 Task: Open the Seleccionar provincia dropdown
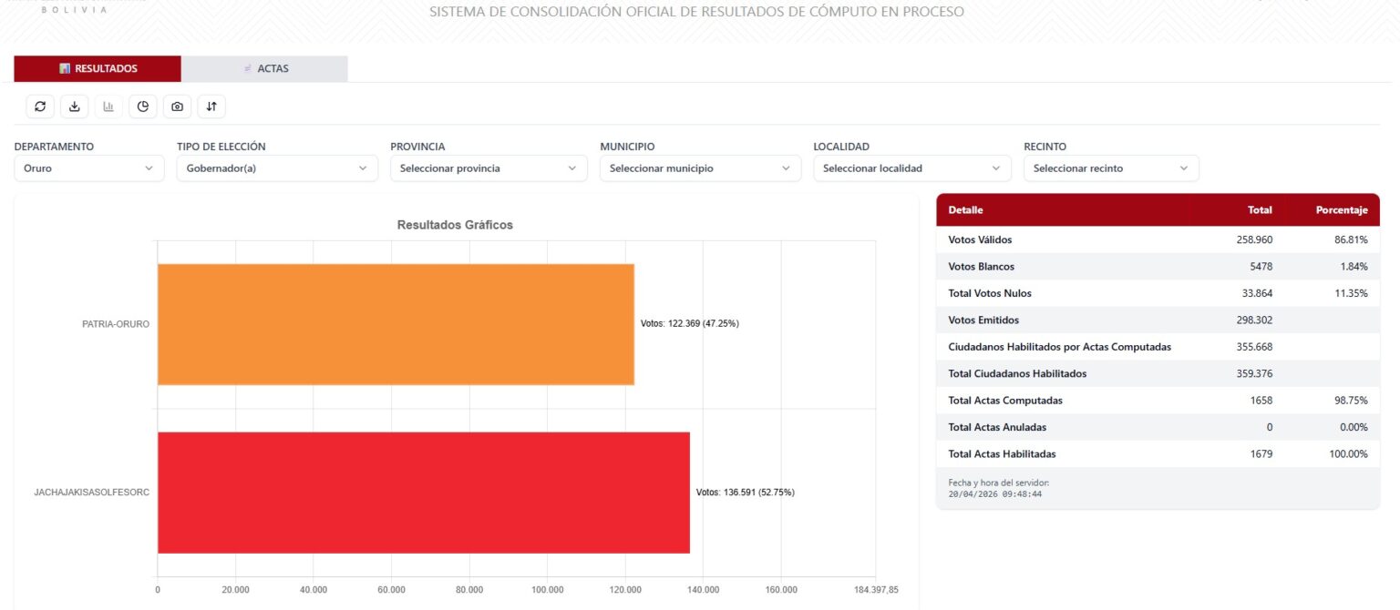pyautogui.click(x=488, y=168)
